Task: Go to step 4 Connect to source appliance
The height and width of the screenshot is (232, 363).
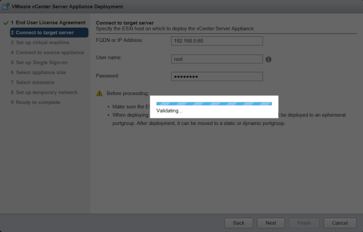Action: (47, 53)
